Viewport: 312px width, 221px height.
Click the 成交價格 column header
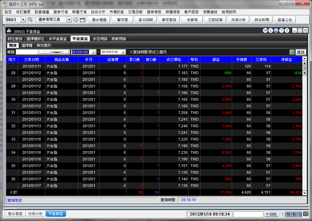point(174,59)
